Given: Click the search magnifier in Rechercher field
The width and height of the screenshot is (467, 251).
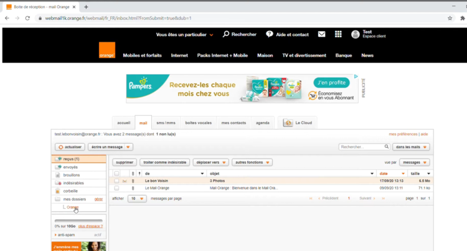Looking at the screenshot, I should coord(386,146).
